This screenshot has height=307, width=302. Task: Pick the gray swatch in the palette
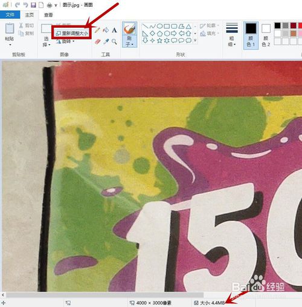[285, 25]
